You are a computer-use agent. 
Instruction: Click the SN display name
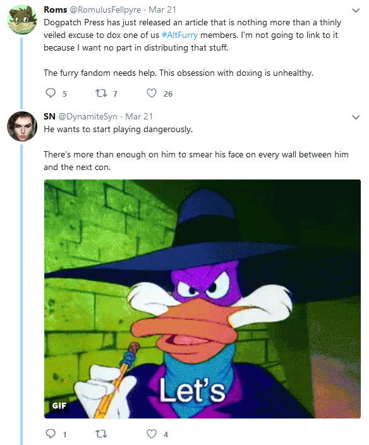coord(49,116)
